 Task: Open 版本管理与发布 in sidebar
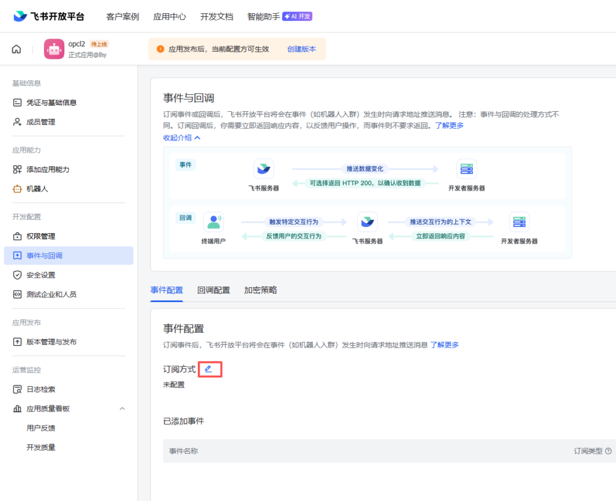51,342
